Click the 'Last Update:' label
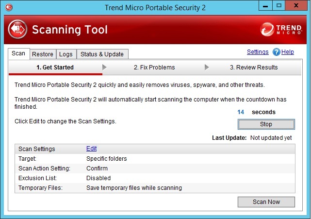311x219 pixels. click(x=229, y=138)
